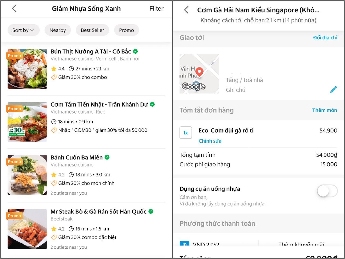Tap the Tầng / toà nhà field
The image size is (345, 259).
coord(244,80)
